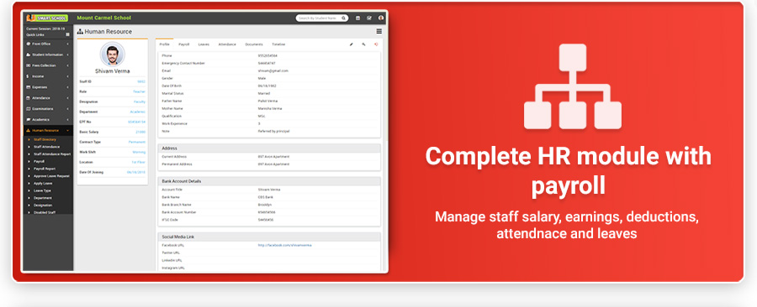The image size is (757, 307).
Task: Switch to the Leaves tab
Action: pyautogui.click(x=204, y=44)
